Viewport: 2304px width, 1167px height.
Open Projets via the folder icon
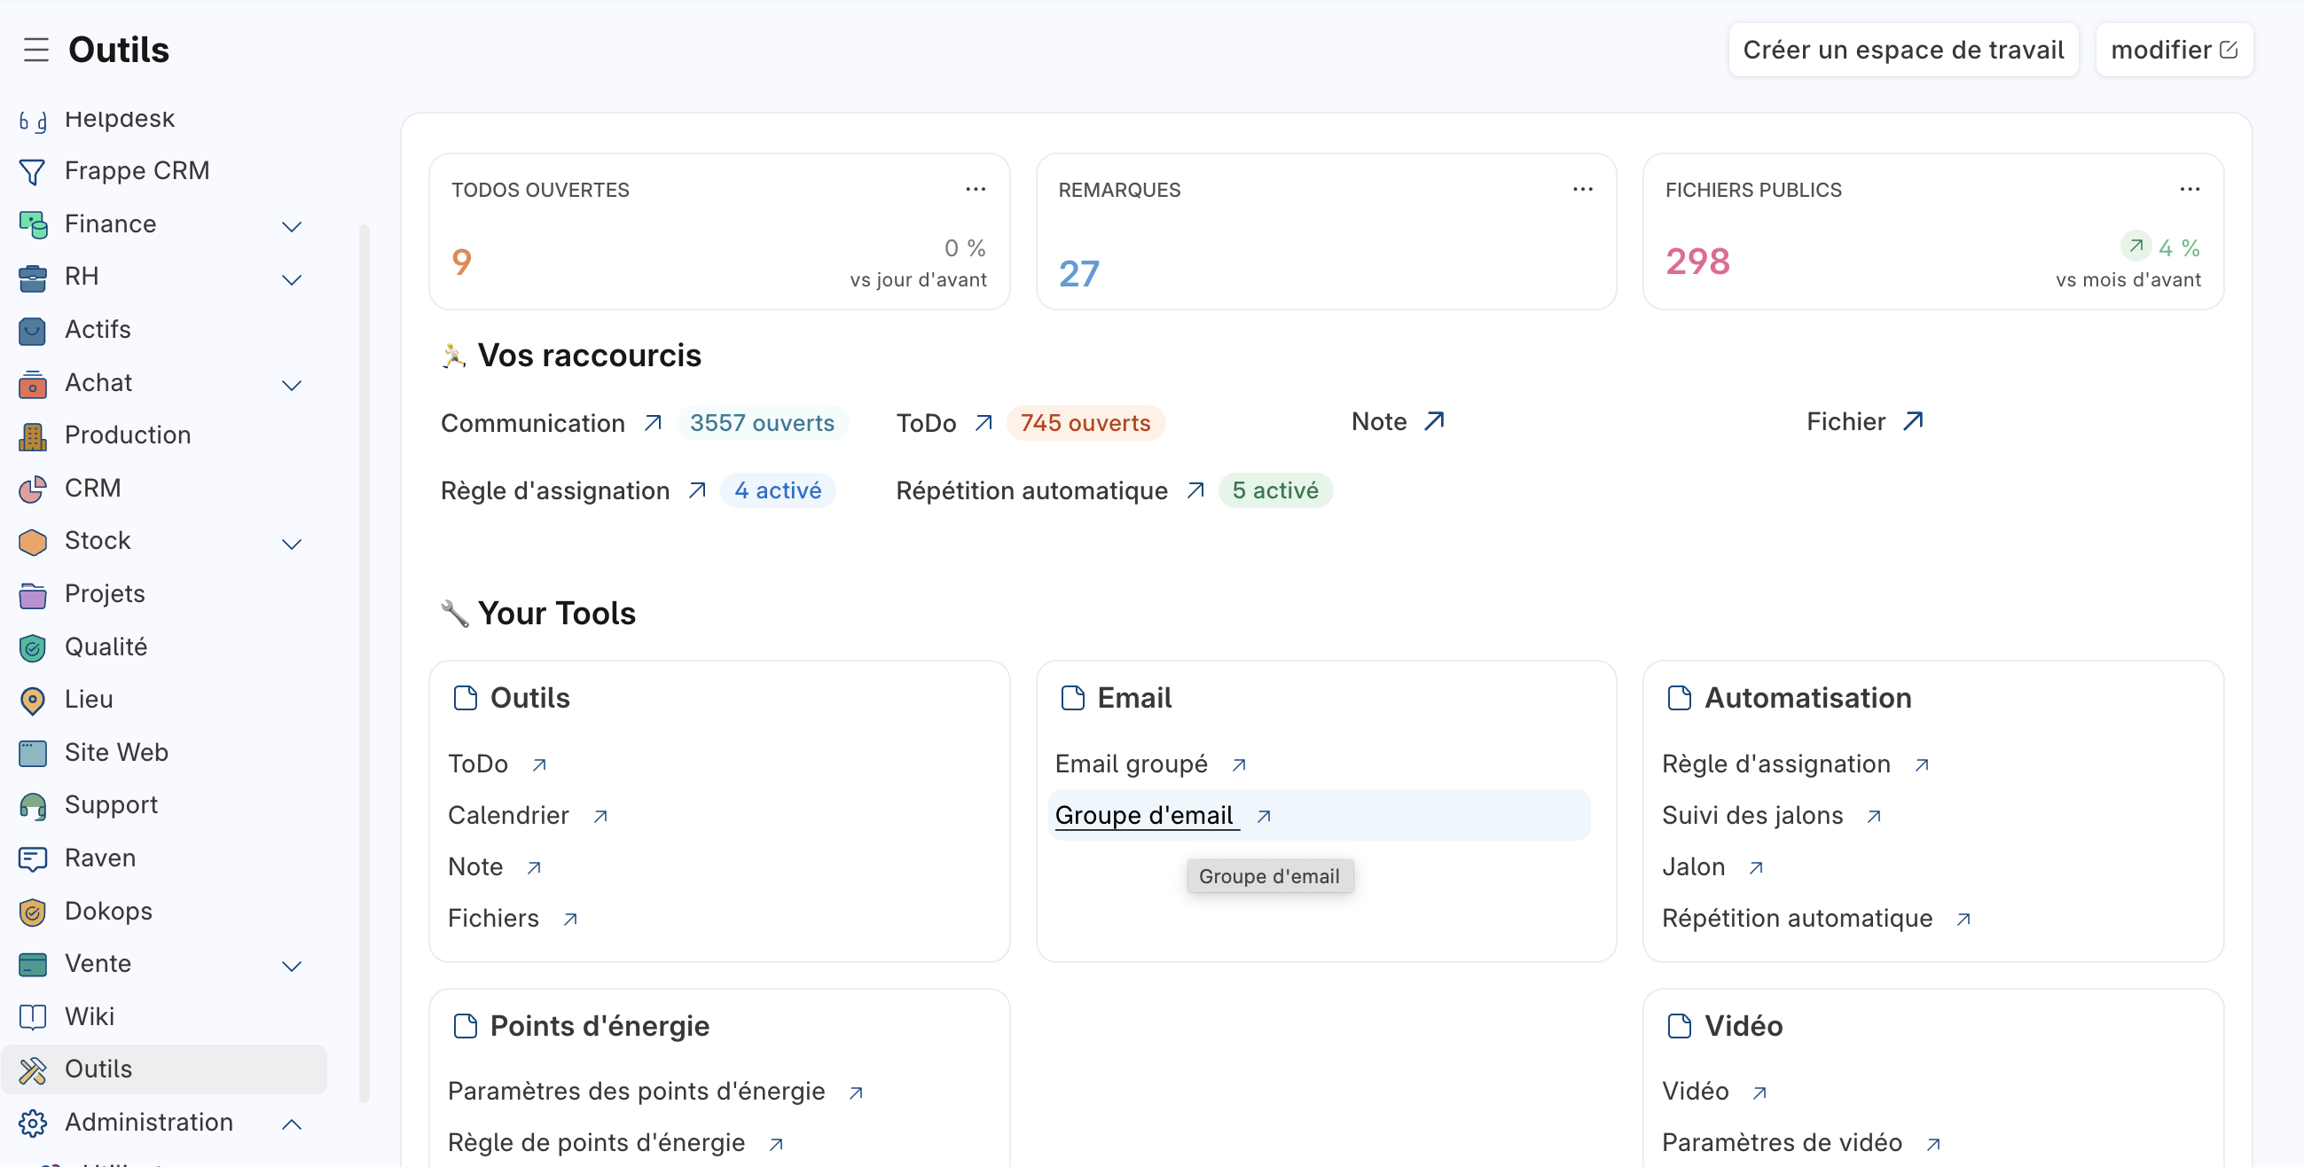click(32, 594)
